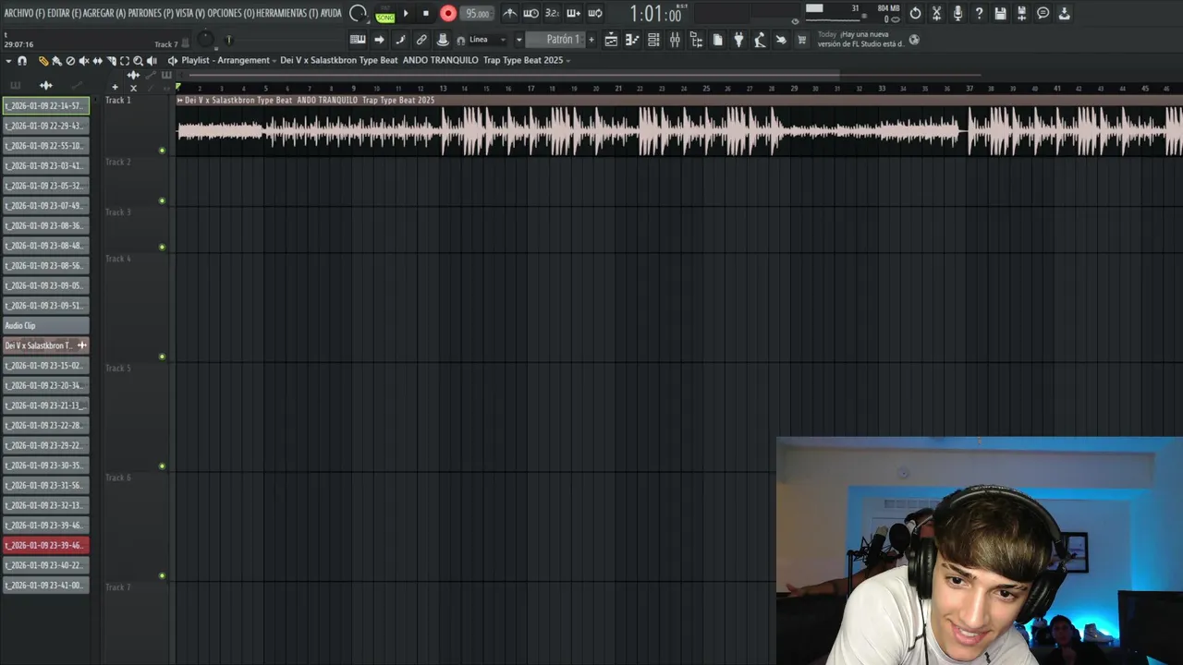The width and height of the screenshot is (1183, 665).
Task: Open the audio editor scissors icon
Action: click(936, 13)
